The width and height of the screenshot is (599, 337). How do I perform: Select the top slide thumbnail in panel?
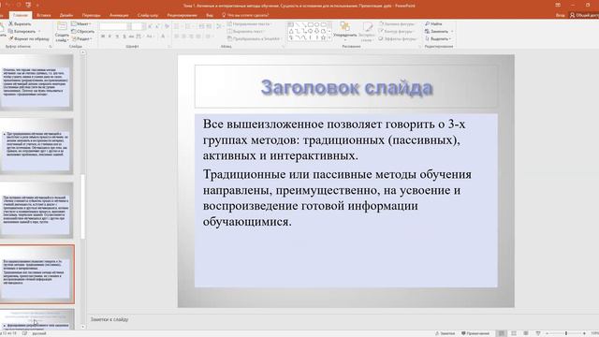[36, 82]
